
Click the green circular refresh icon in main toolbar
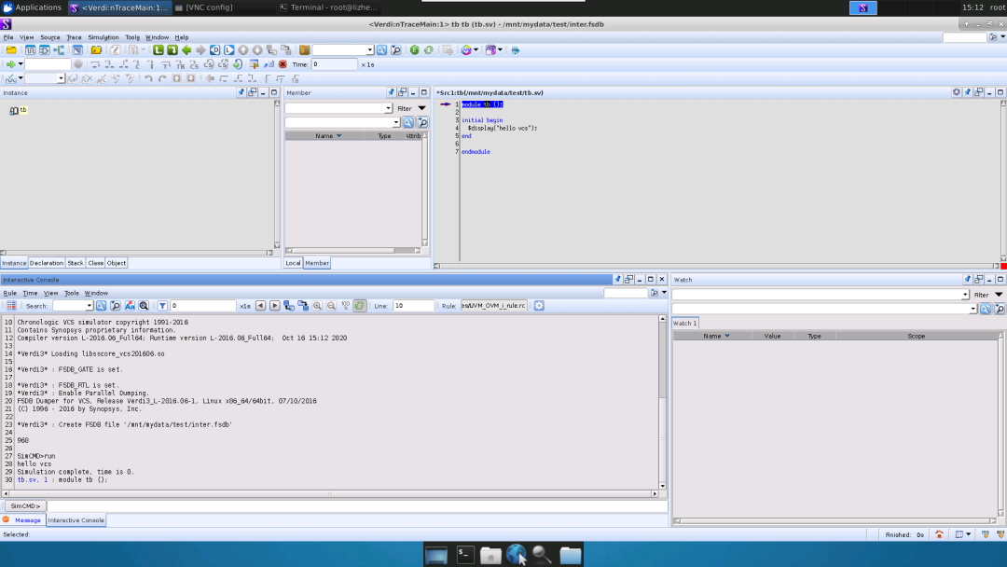click(x=428, y=50)
